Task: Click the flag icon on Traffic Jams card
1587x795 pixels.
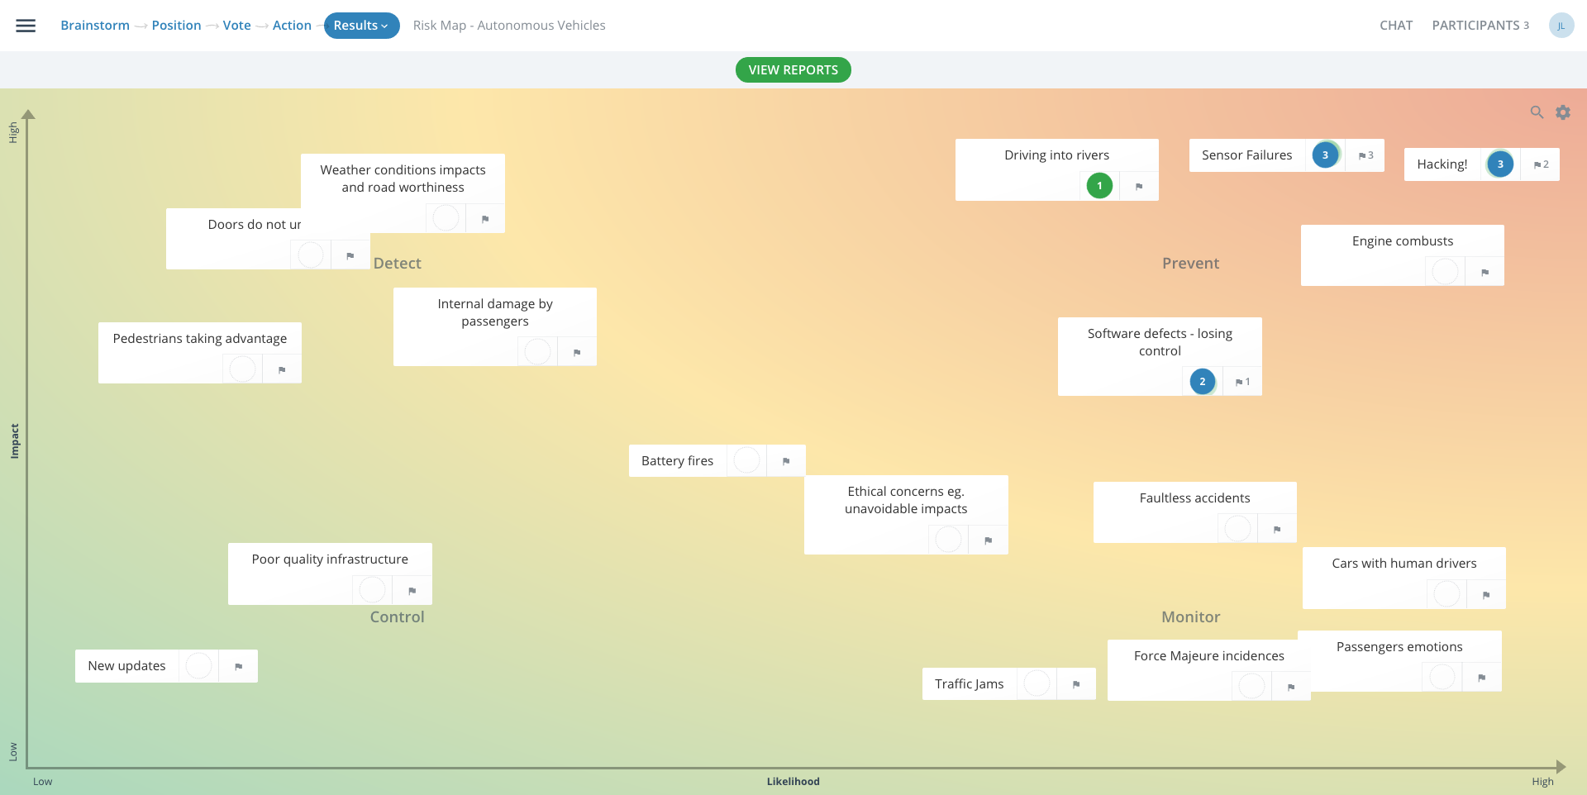Action: pyautogui.click(x=1076, y=684)
